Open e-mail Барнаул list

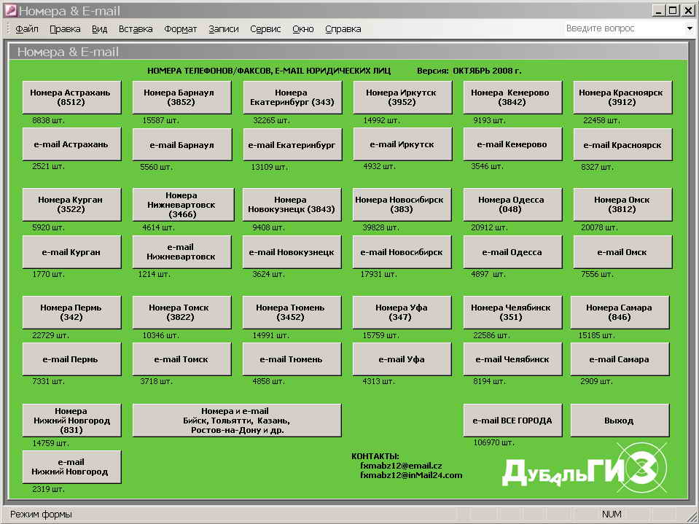[182, 145]
